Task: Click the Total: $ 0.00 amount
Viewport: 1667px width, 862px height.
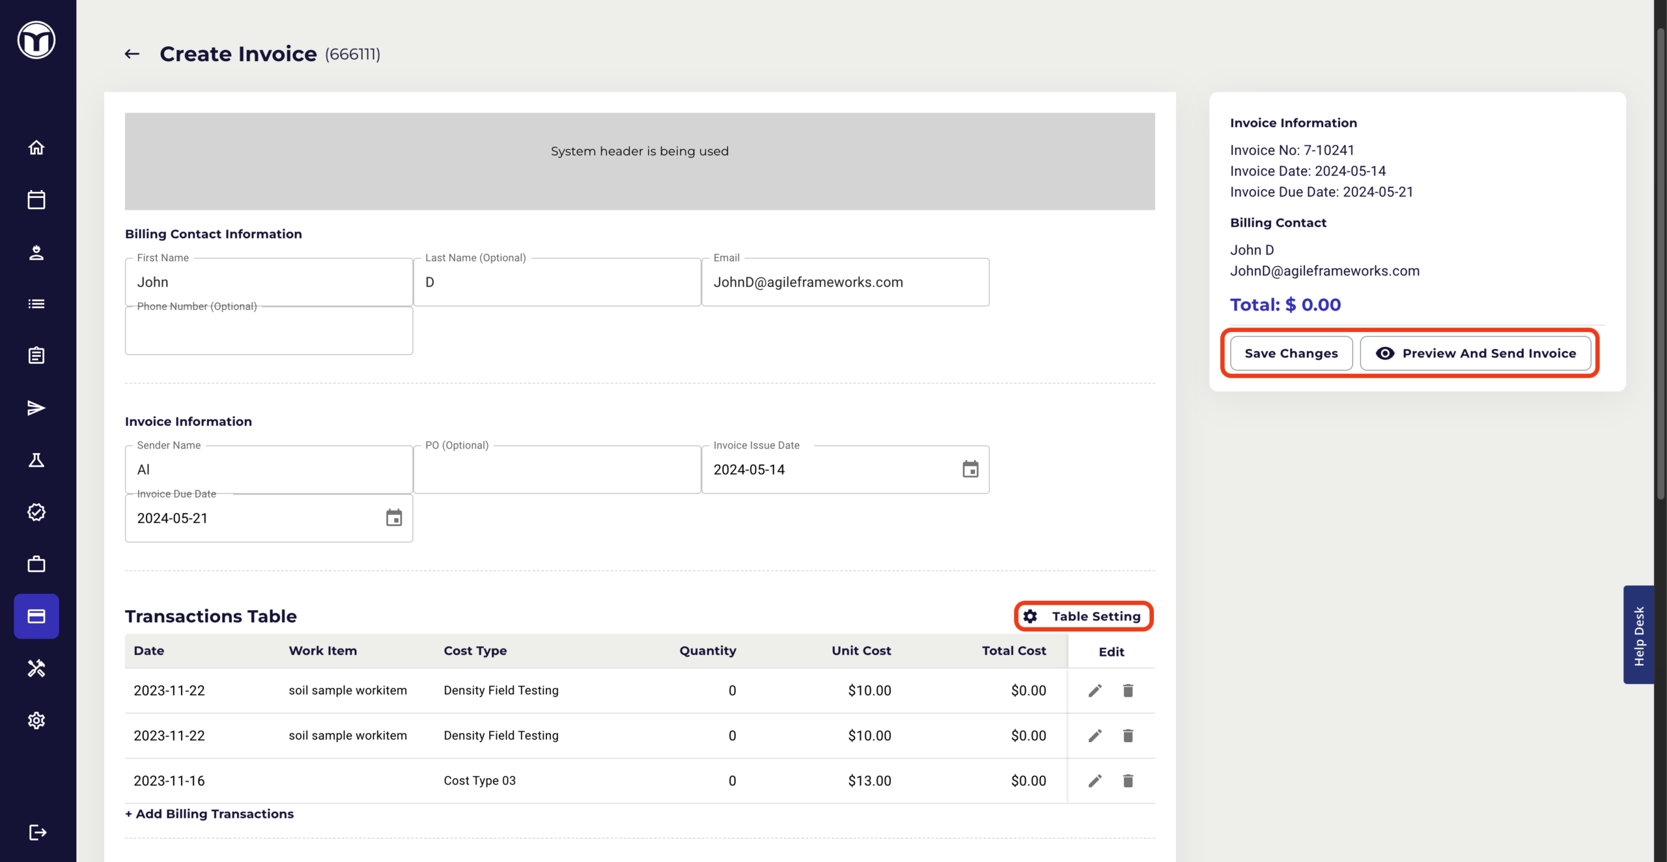Action: point(1285,305)
